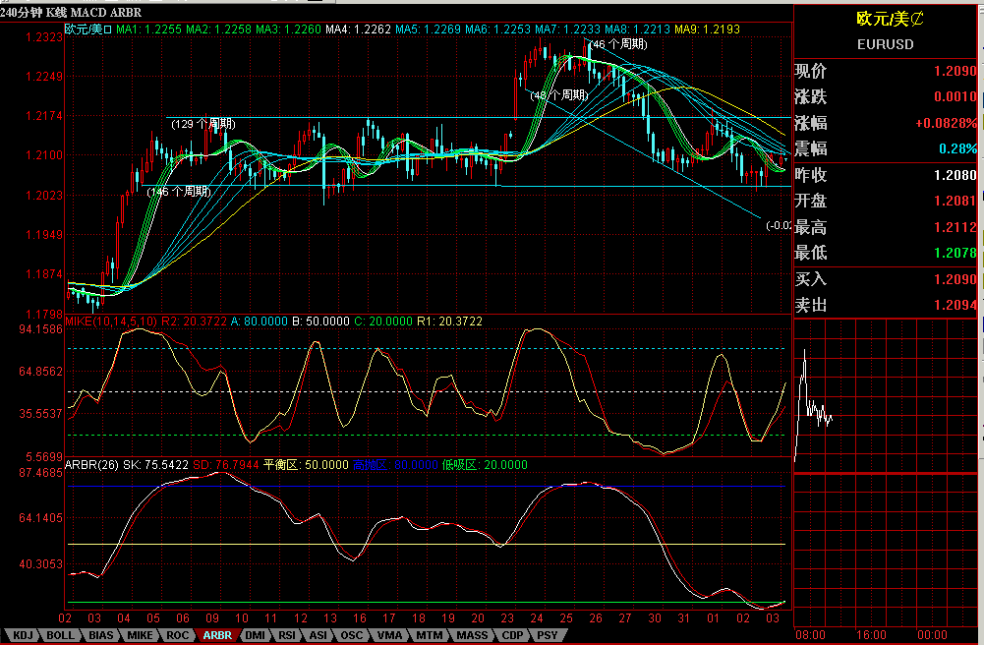Switch to the MASS tab
Screen dimensions: 984x645
tap(471, 635)
